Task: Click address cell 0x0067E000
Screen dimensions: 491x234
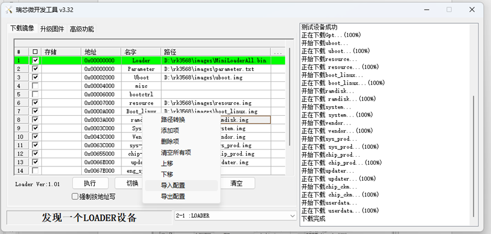Action: click(x=101, y=171)
